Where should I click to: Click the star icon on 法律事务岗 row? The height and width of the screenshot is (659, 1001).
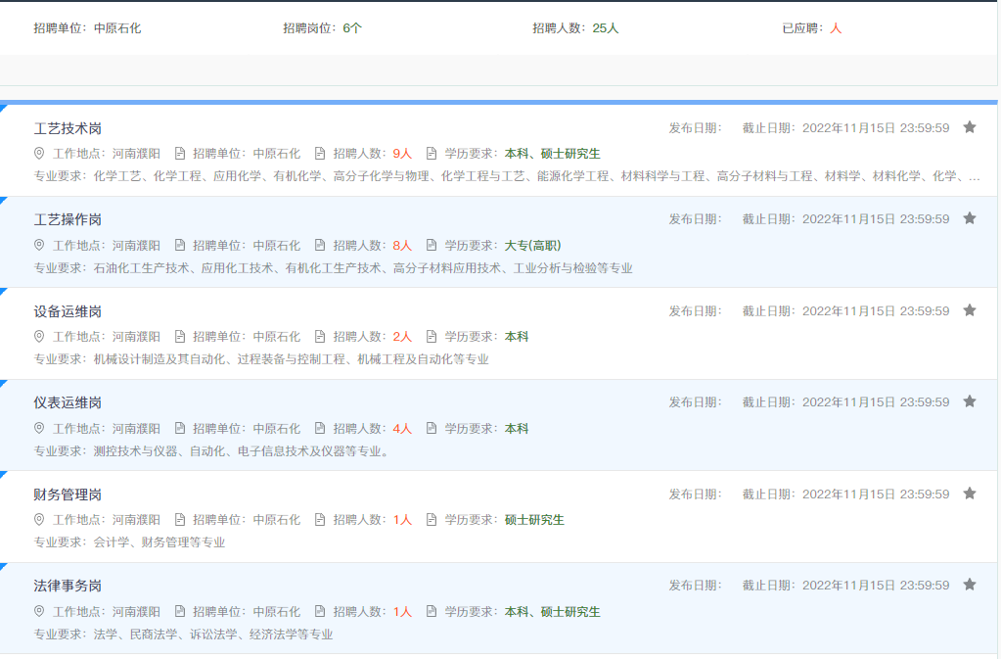click(970, 585)
